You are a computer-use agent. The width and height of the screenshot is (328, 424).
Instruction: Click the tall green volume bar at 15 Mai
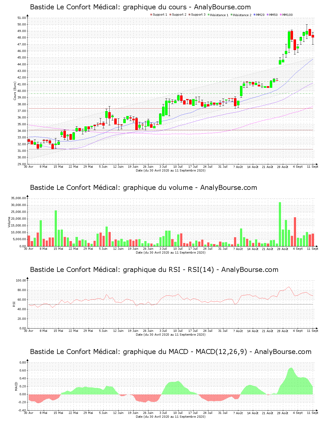coord(56,228)
